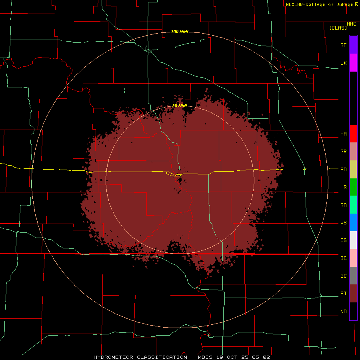
Task: Click the BI dark red legend swatch
Action: (x=353, y=294)
